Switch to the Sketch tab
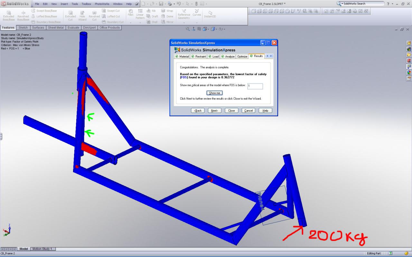This screenshot has width=412, height=257. (x=23, y=28)
